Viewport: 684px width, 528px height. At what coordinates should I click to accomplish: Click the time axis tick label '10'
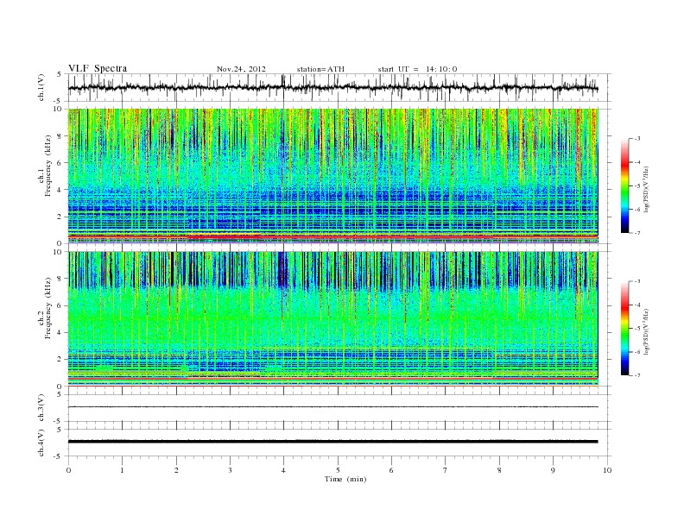607,470
